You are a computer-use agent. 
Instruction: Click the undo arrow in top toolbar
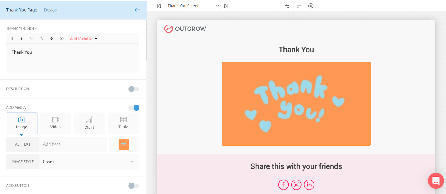[x=287, y=6]
